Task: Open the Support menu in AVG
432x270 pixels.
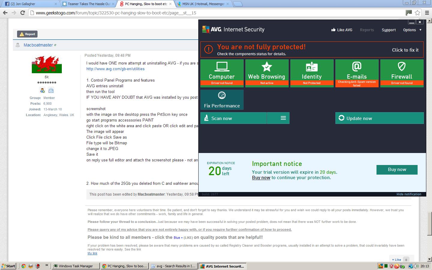Action: pyautogui.click(x=389, y=30)
